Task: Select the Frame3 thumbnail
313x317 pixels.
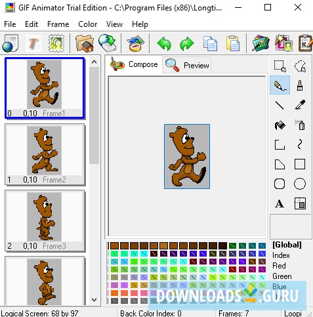Action: click(45, 221)
